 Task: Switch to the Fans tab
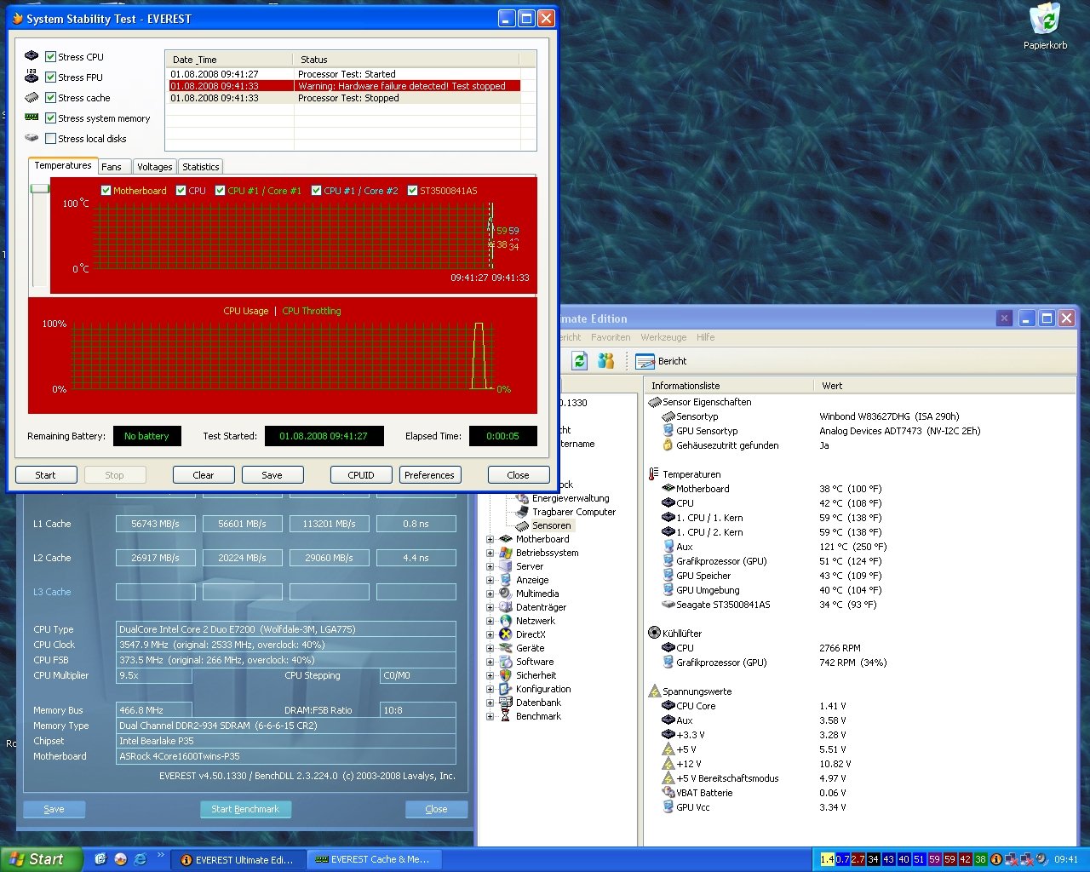point(113,167)
